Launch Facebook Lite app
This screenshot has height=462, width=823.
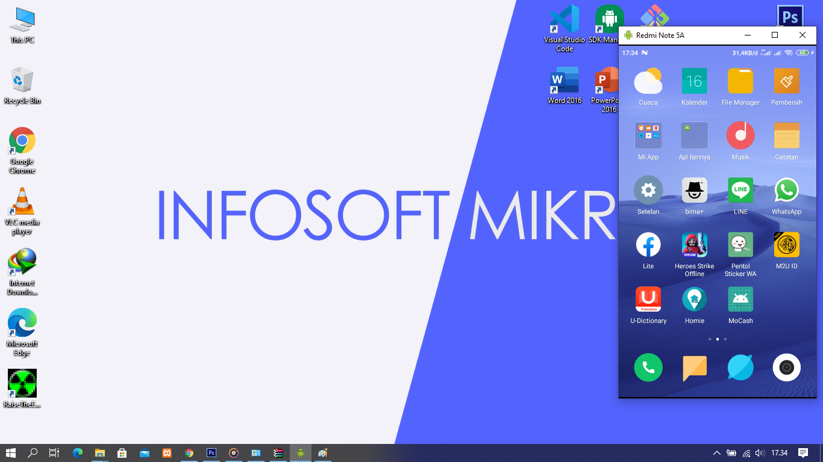pyautogui.click(x=648, y=245)
